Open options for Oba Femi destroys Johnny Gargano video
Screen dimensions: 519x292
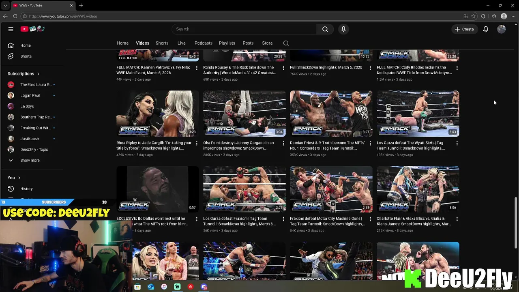[283, 143]
